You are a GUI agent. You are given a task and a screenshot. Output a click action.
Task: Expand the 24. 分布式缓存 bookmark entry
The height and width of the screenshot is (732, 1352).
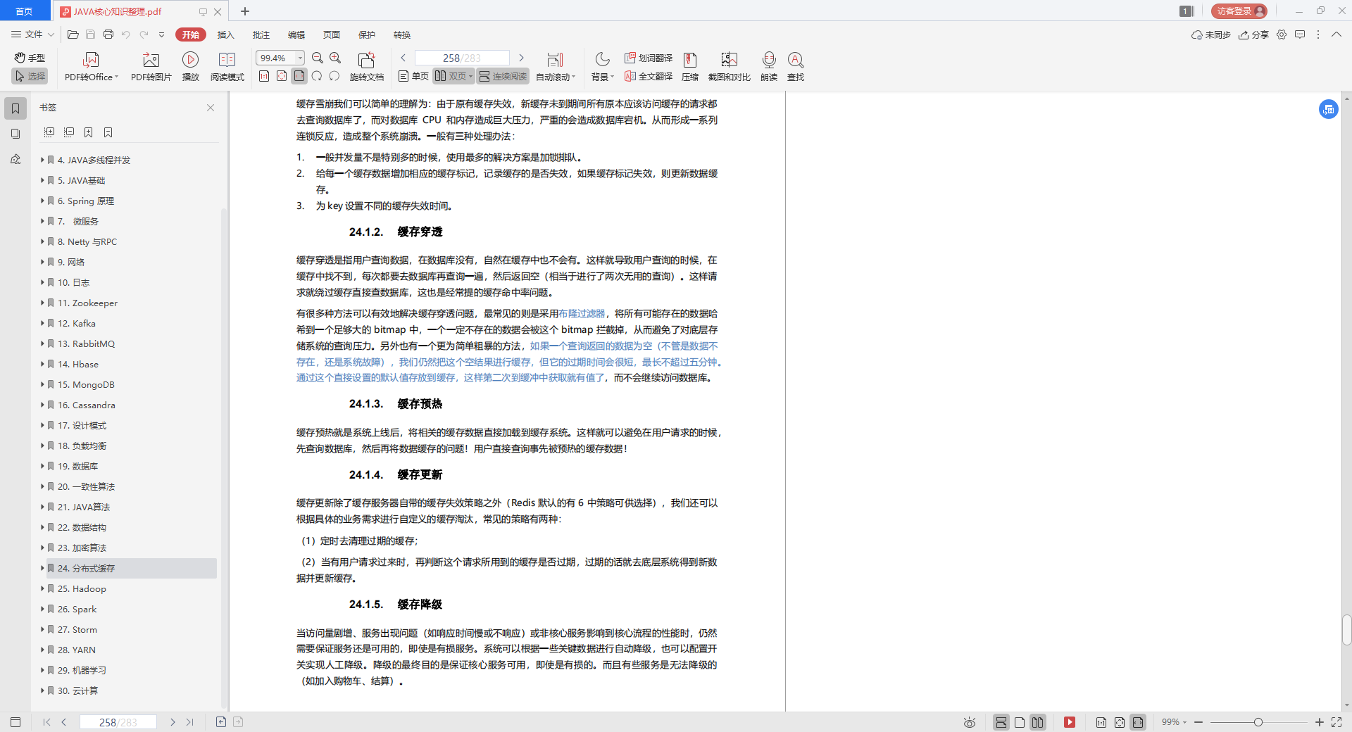pos(42,568)
